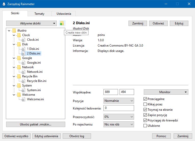Open the Pozycja combo box
Screen dimensions: 195x141
(x=119, y=101)
